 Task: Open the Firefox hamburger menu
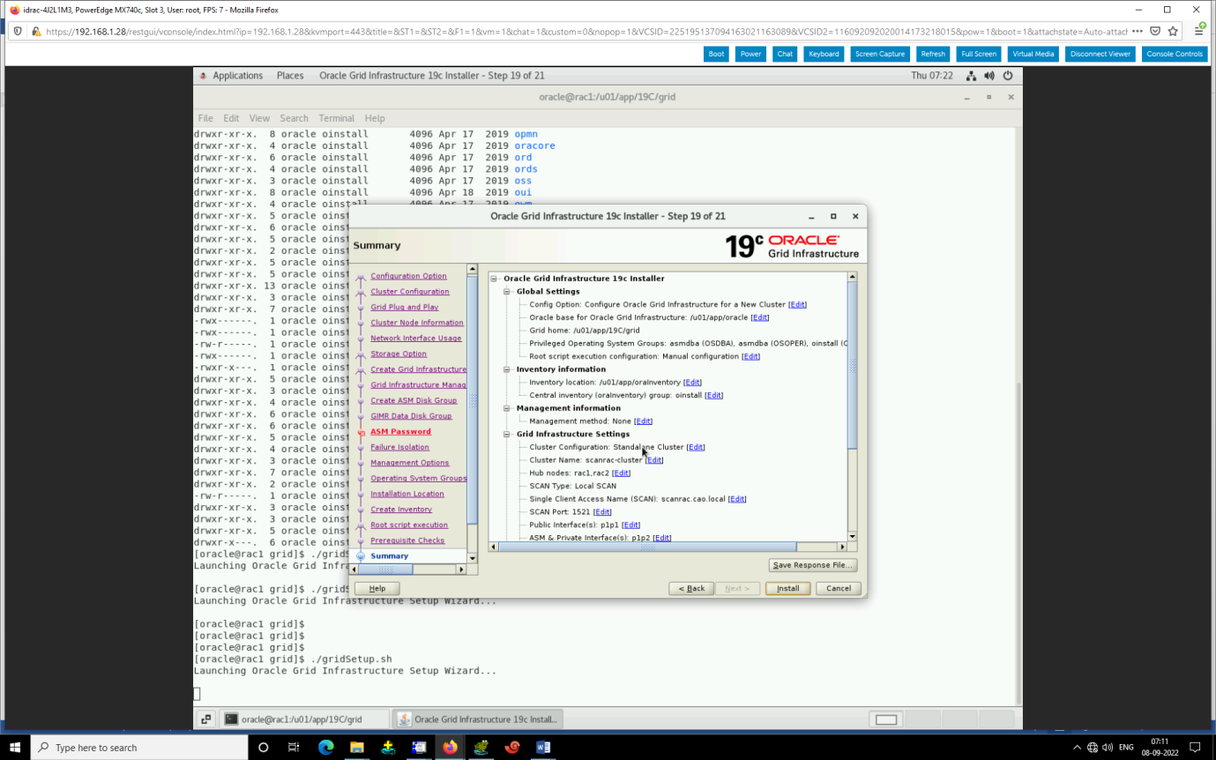1199,31
